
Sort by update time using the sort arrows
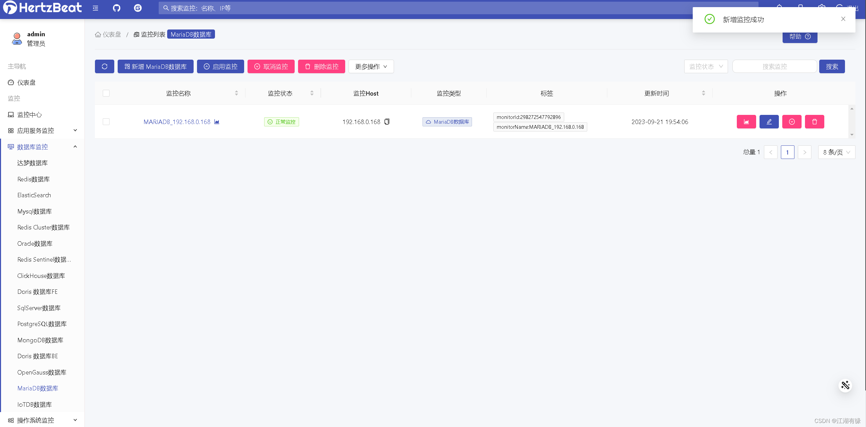pyautogui.click(x=704, y=93)
